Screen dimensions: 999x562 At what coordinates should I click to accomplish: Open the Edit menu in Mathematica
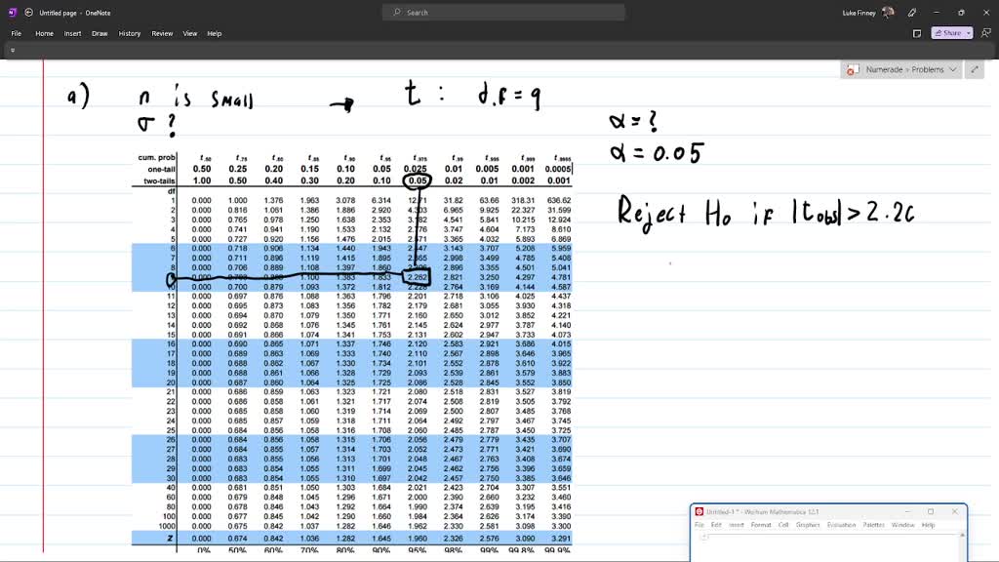tap(716, 525)
